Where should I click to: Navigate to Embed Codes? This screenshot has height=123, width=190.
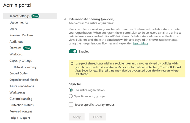19,73
